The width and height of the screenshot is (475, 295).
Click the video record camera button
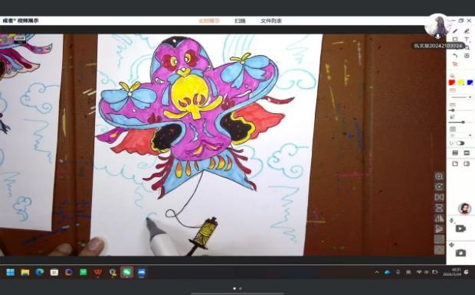[x=460, y=229]
